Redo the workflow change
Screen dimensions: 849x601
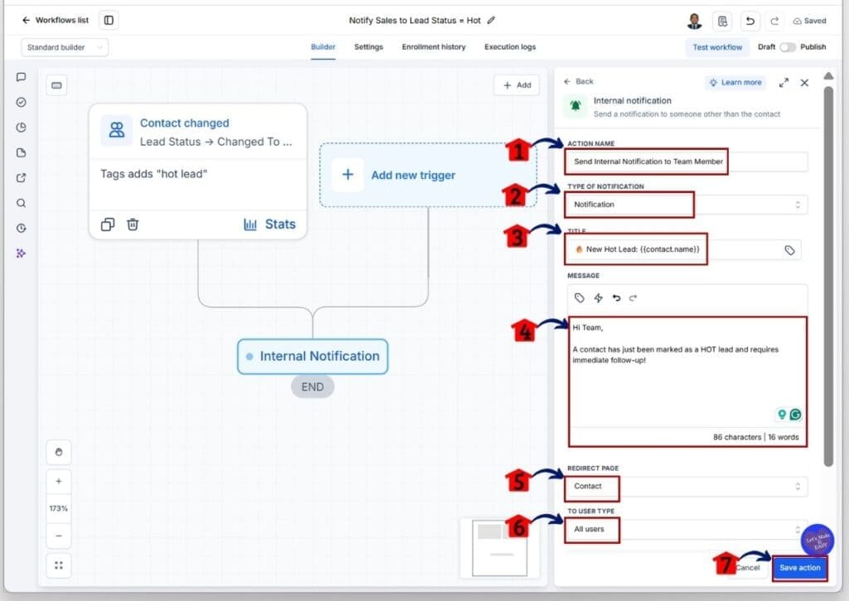(x=775, y=21)
